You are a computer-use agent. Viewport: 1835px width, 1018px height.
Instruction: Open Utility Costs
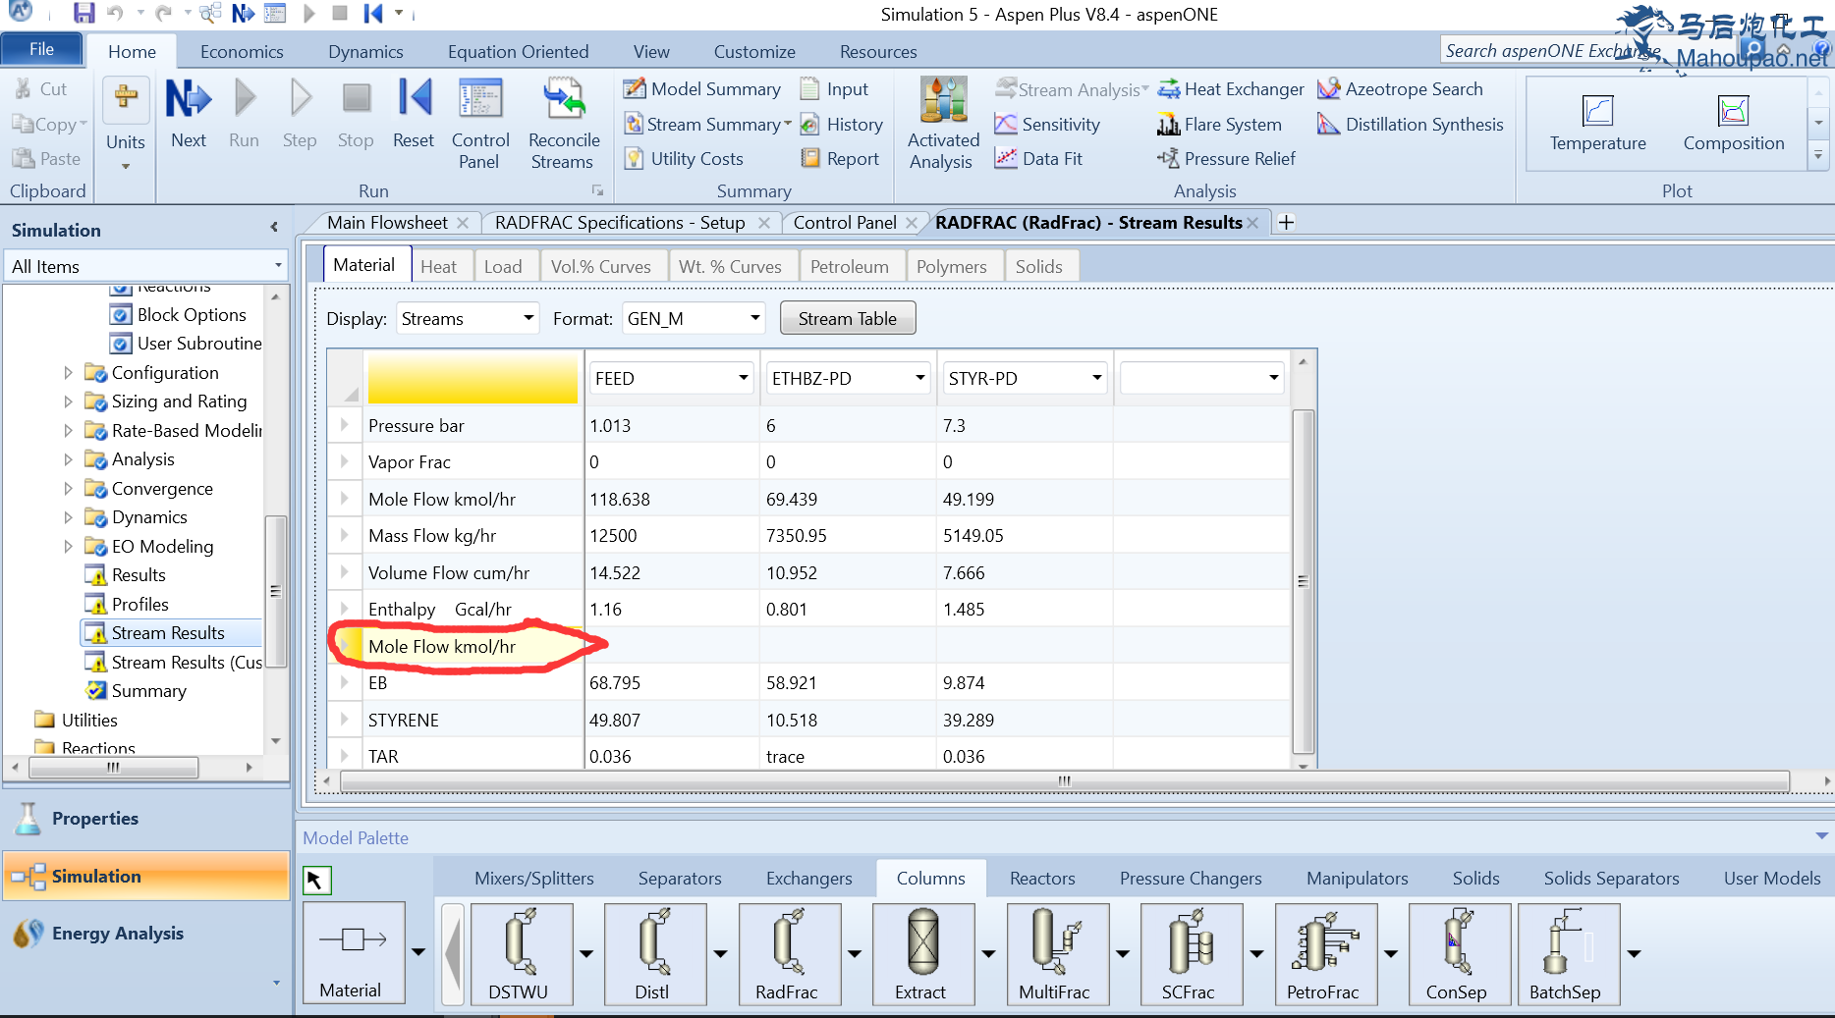point(685,159)
